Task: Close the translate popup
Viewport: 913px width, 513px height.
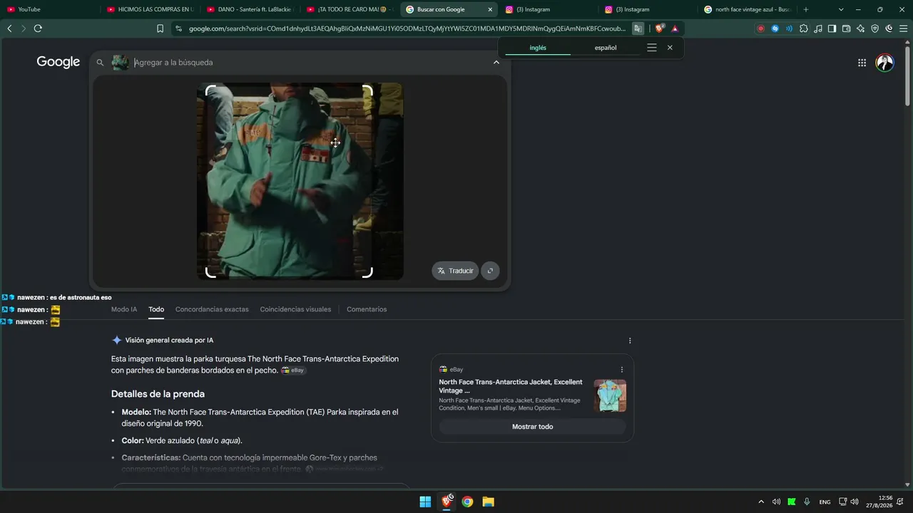Action: 670,48
